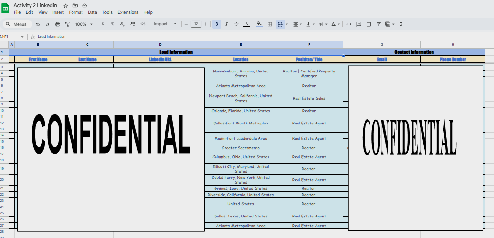Open the Filter views icon
Image resolution: width=494 pixels, height=238 pixels.
click(x=390, y=24)
